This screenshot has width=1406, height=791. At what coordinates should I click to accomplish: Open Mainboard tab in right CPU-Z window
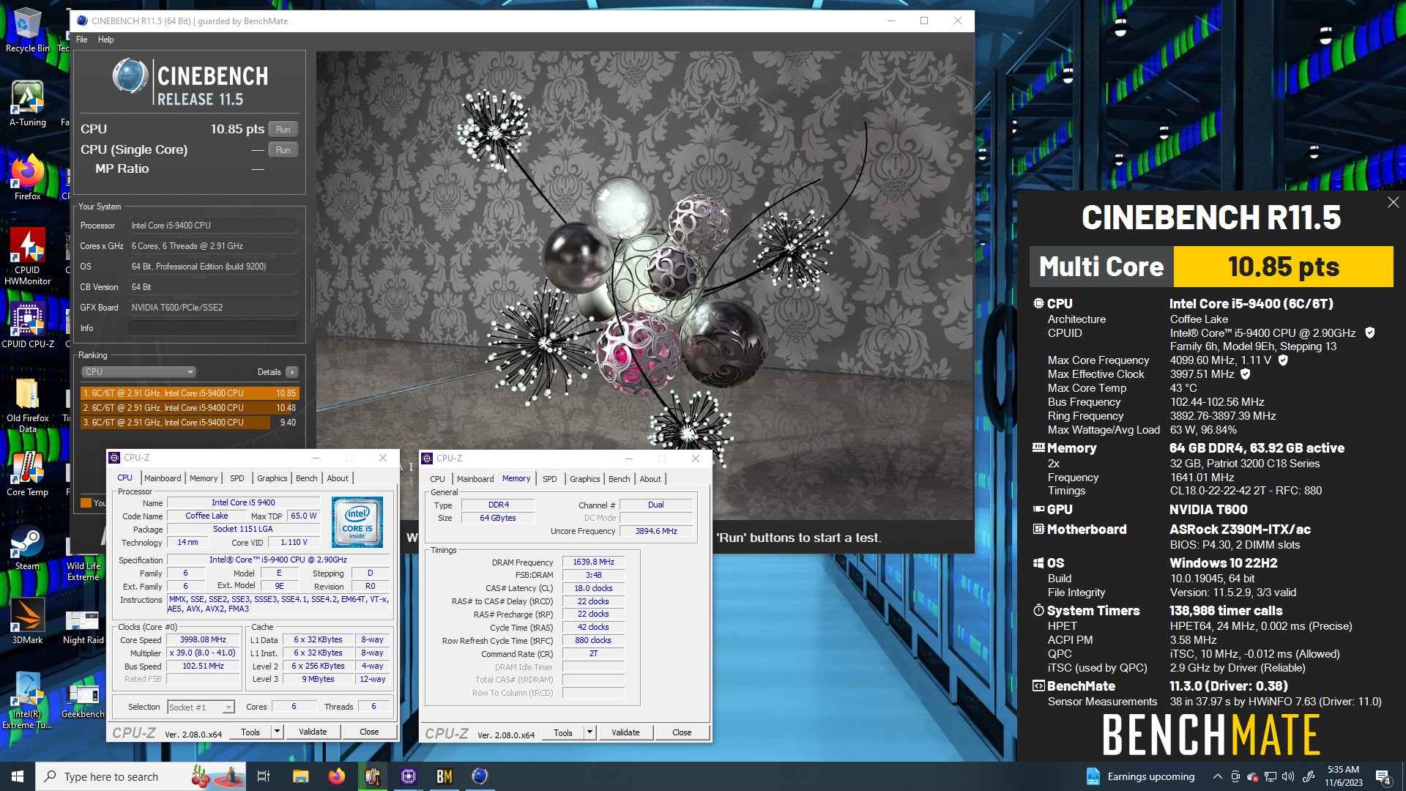click(475, 479)
